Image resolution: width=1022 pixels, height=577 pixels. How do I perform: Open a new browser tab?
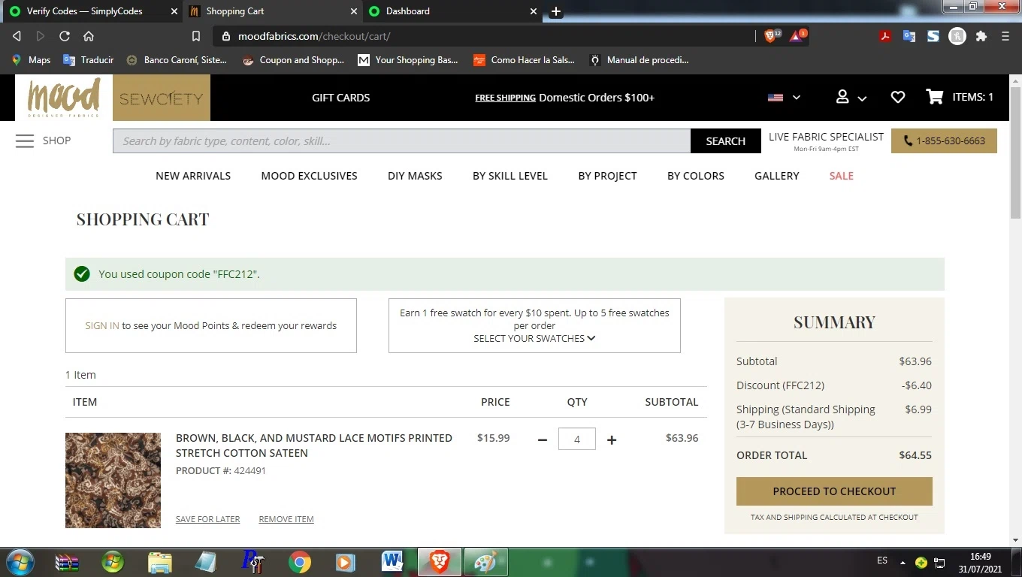pos(556,11)
